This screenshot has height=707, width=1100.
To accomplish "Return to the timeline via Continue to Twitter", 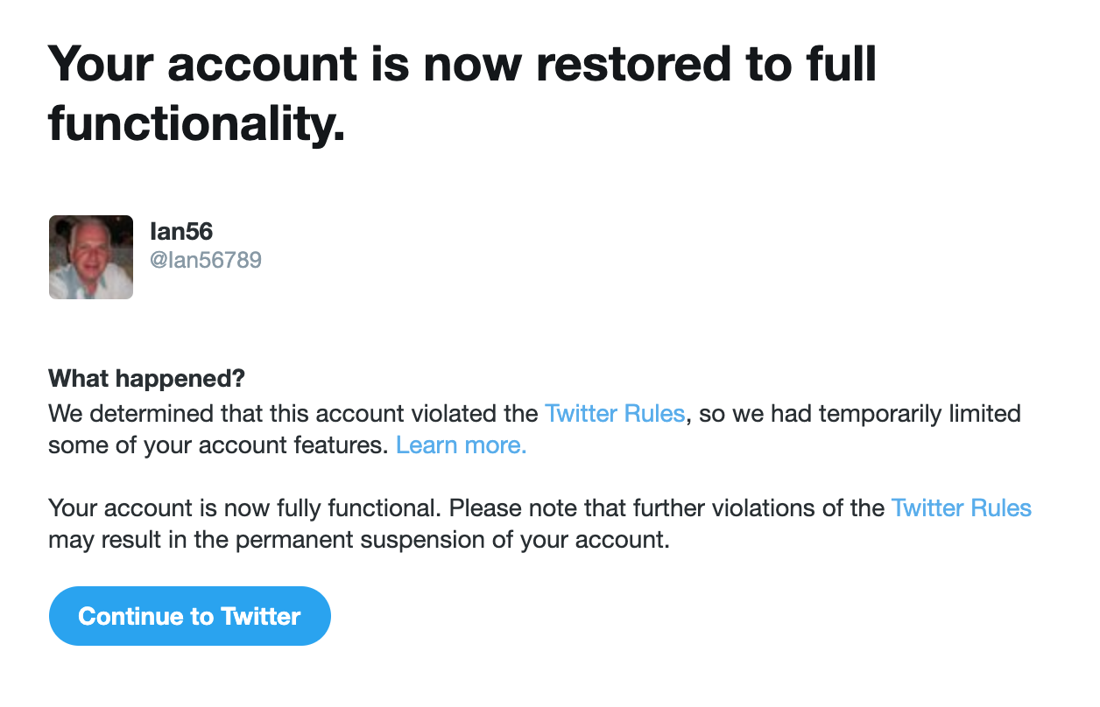I will tap(189, 615).
